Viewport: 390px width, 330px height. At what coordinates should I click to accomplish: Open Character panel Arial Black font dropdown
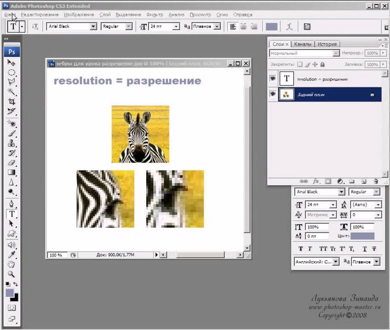click(341, 191)
